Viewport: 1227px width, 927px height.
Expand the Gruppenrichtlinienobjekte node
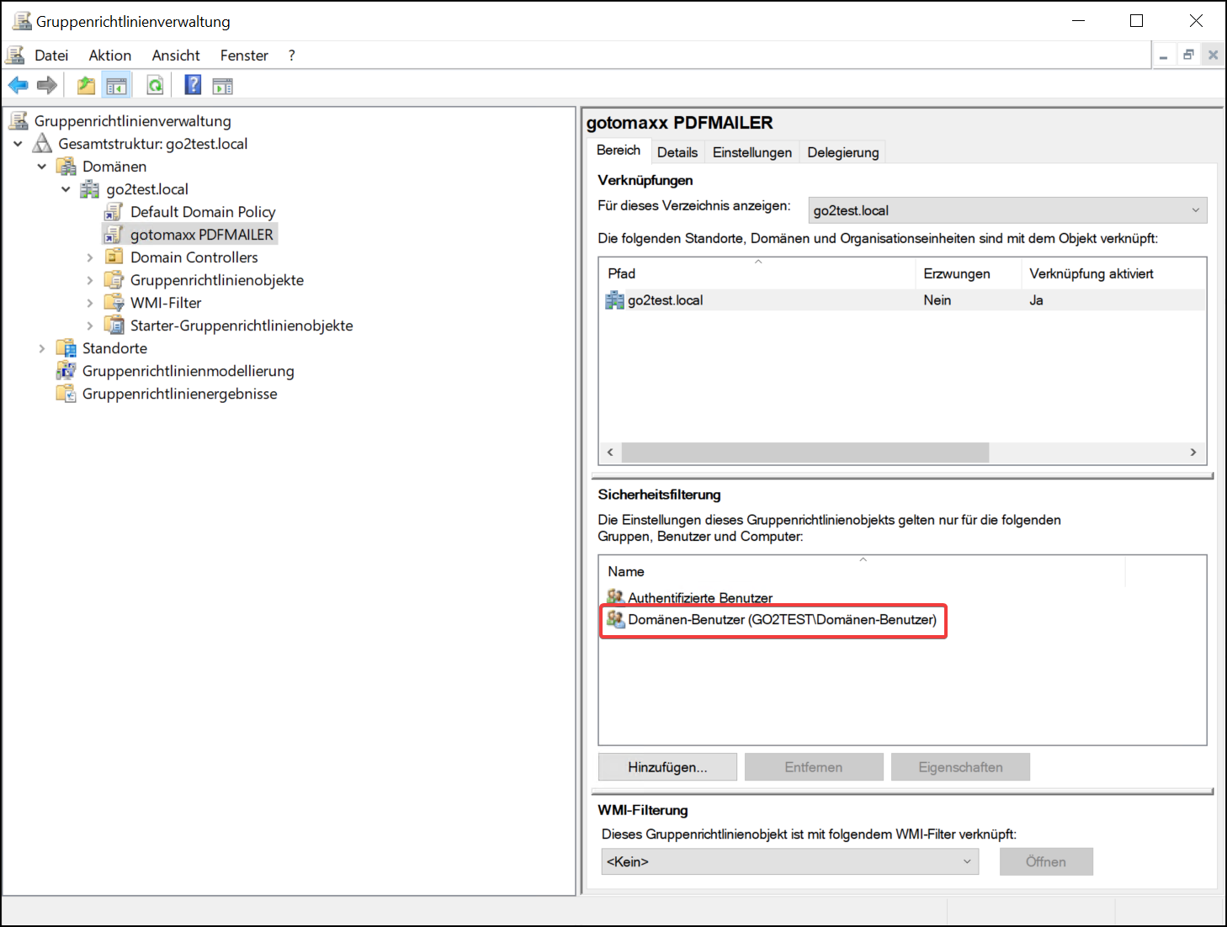coord(90,280)
